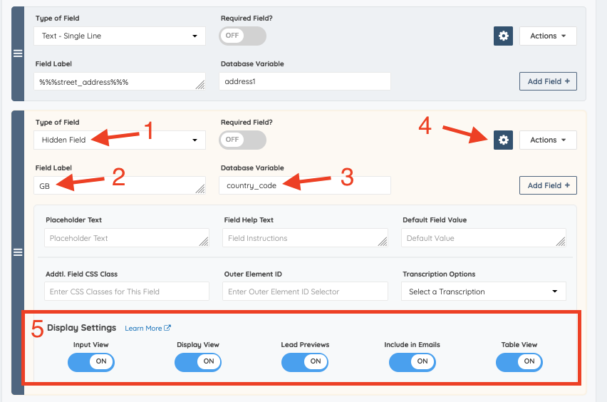
Task: Click the Transcription Options label
Action: pos(439,274)
